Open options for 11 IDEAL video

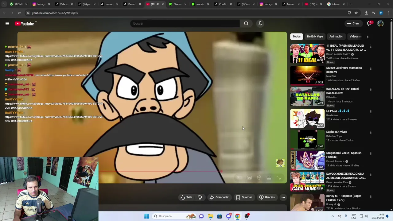[x=371, y=46]
